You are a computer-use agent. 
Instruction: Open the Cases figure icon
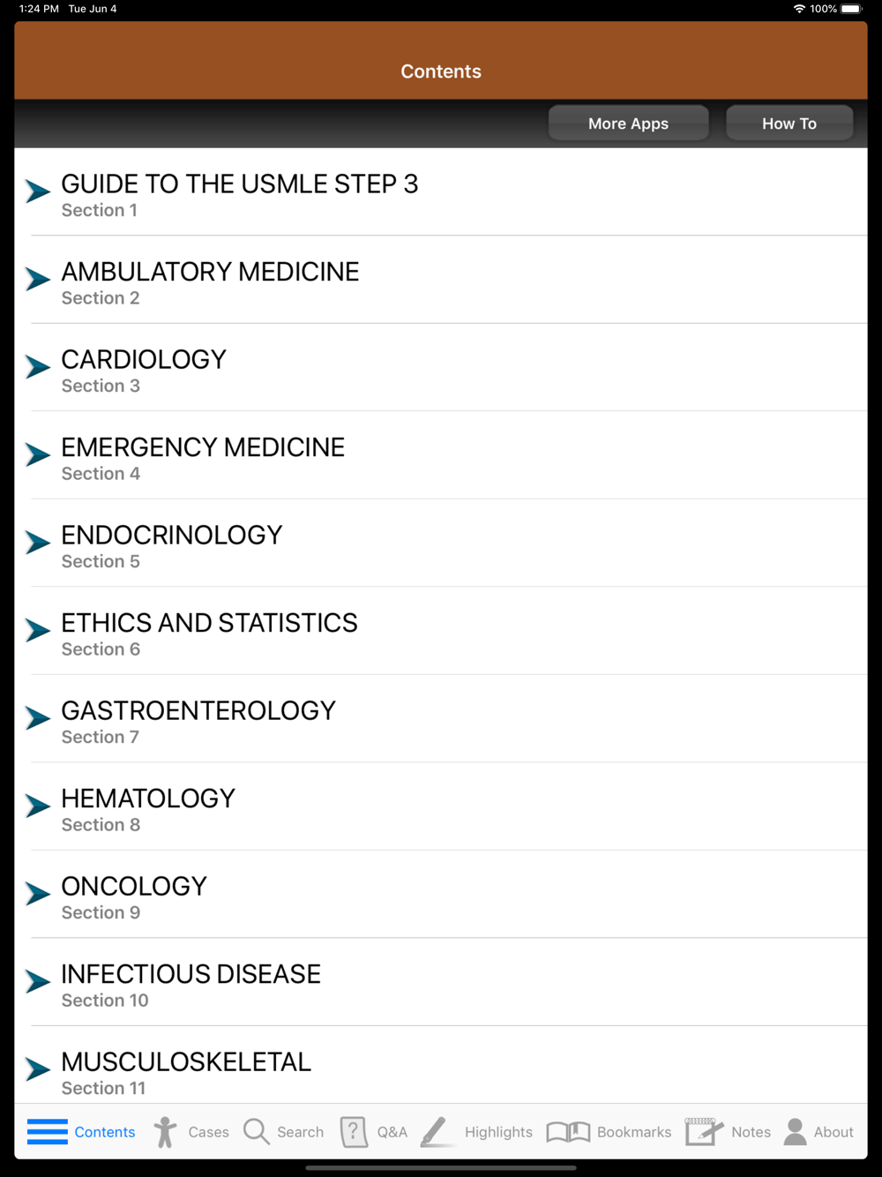[165, 1132]
